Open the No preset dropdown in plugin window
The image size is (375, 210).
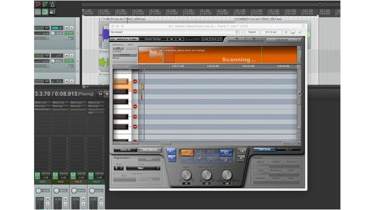pyautogui.click(x=174, y=32)
